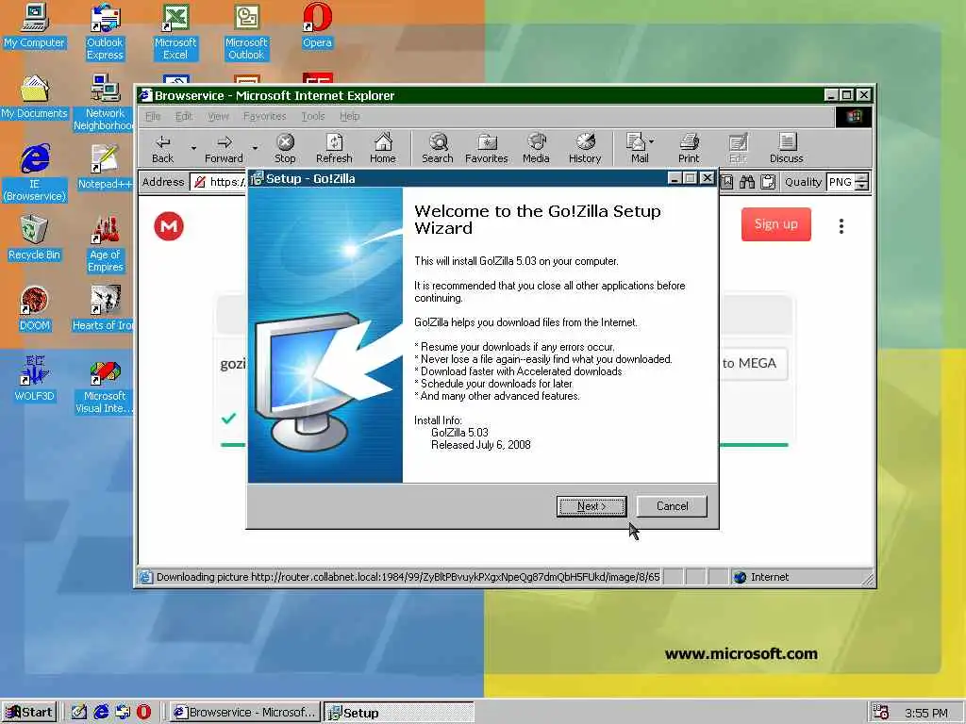Screen dimensions: 966x724
Task: Click the Internet zone status indicator
Action: click(x=761, y=577)
